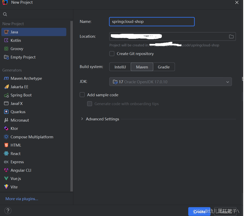Click the IntelliJ IDEA logo icon

tap(5, 2)
